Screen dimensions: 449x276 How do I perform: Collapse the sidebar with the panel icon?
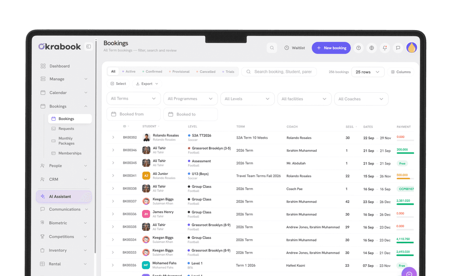89,46
